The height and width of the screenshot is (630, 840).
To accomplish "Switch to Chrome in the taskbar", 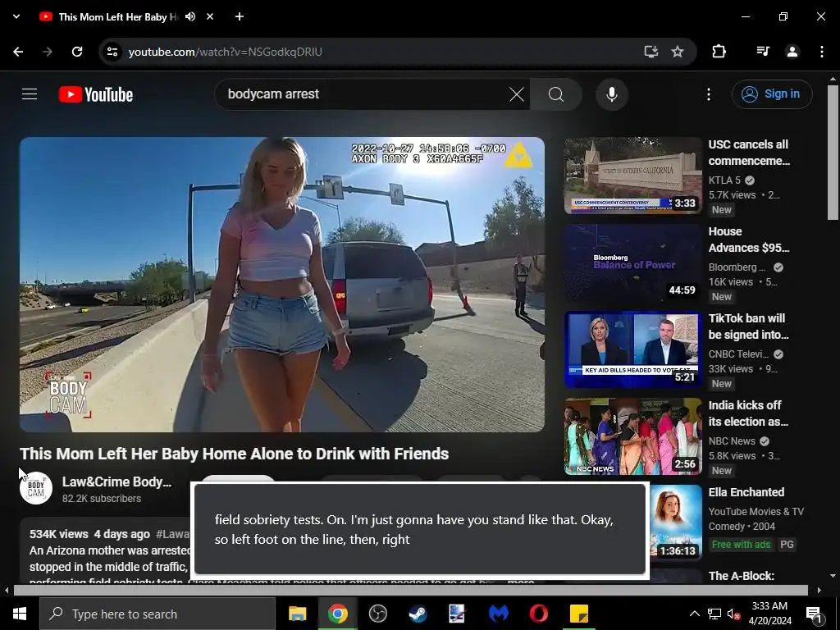I will click(337, 614).
